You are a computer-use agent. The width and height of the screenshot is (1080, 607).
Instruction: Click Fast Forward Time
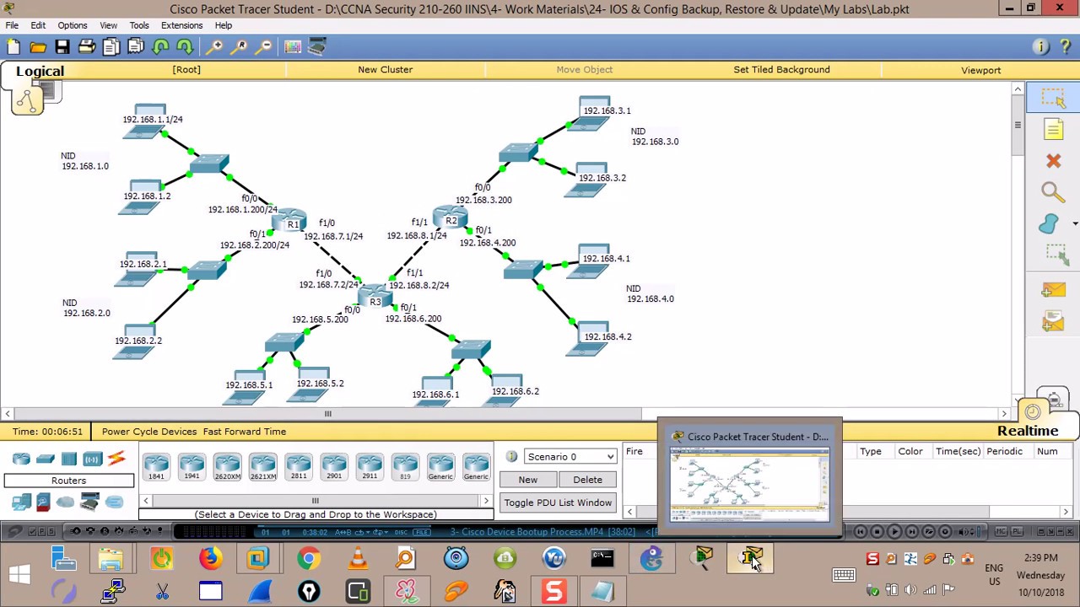[245, 432]
